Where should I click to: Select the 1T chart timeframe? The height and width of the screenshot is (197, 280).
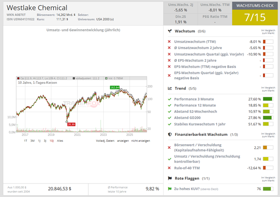[x=25, y=141]
